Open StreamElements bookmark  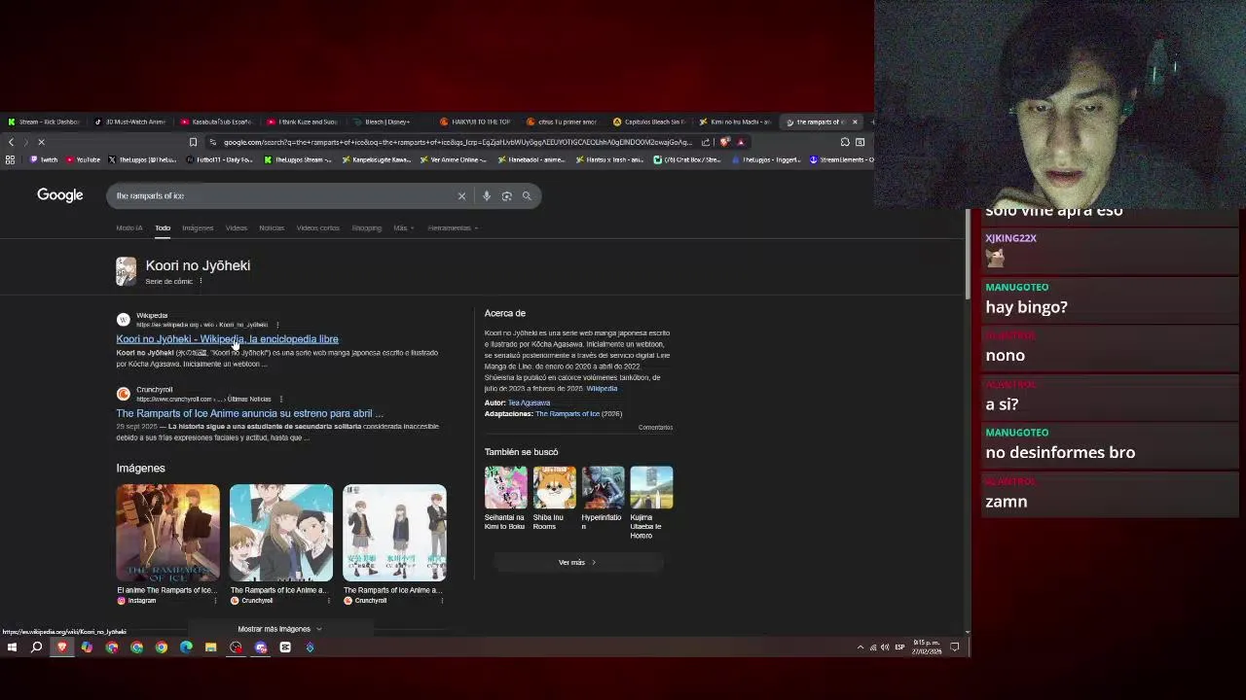click(x=841, y=159)
